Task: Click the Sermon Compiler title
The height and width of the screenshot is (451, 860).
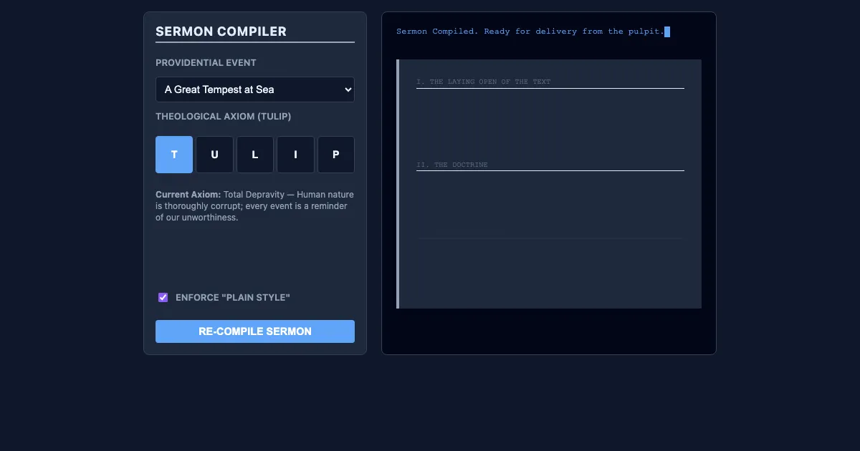Action: (221, 31)
